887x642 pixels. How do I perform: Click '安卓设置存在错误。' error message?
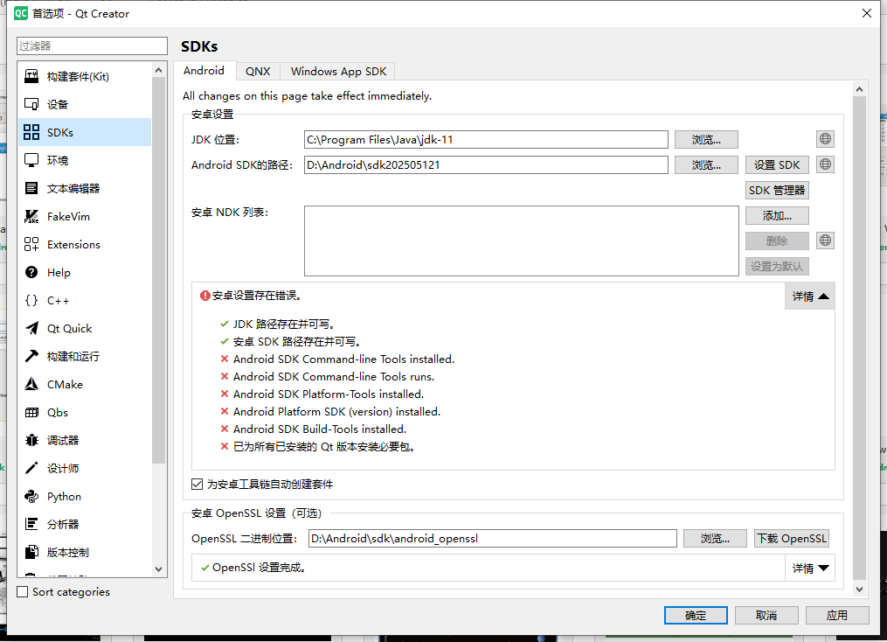(x=256, y=296)
